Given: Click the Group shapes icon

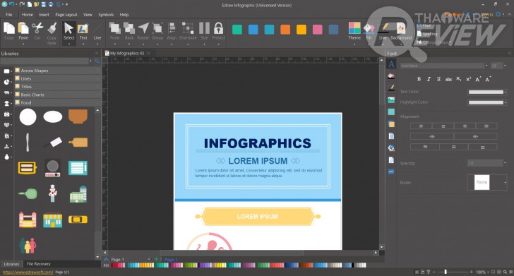Looking at the screenshot, I should pos(157,28).
